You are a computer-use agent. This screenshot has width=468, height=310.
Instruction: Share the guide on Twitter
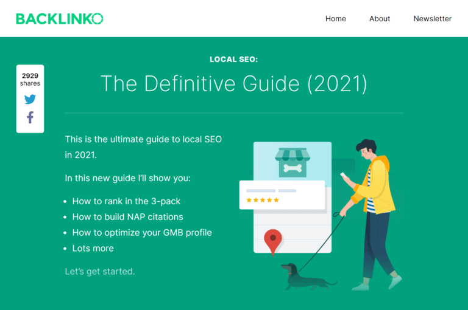[x=30, y=99]
